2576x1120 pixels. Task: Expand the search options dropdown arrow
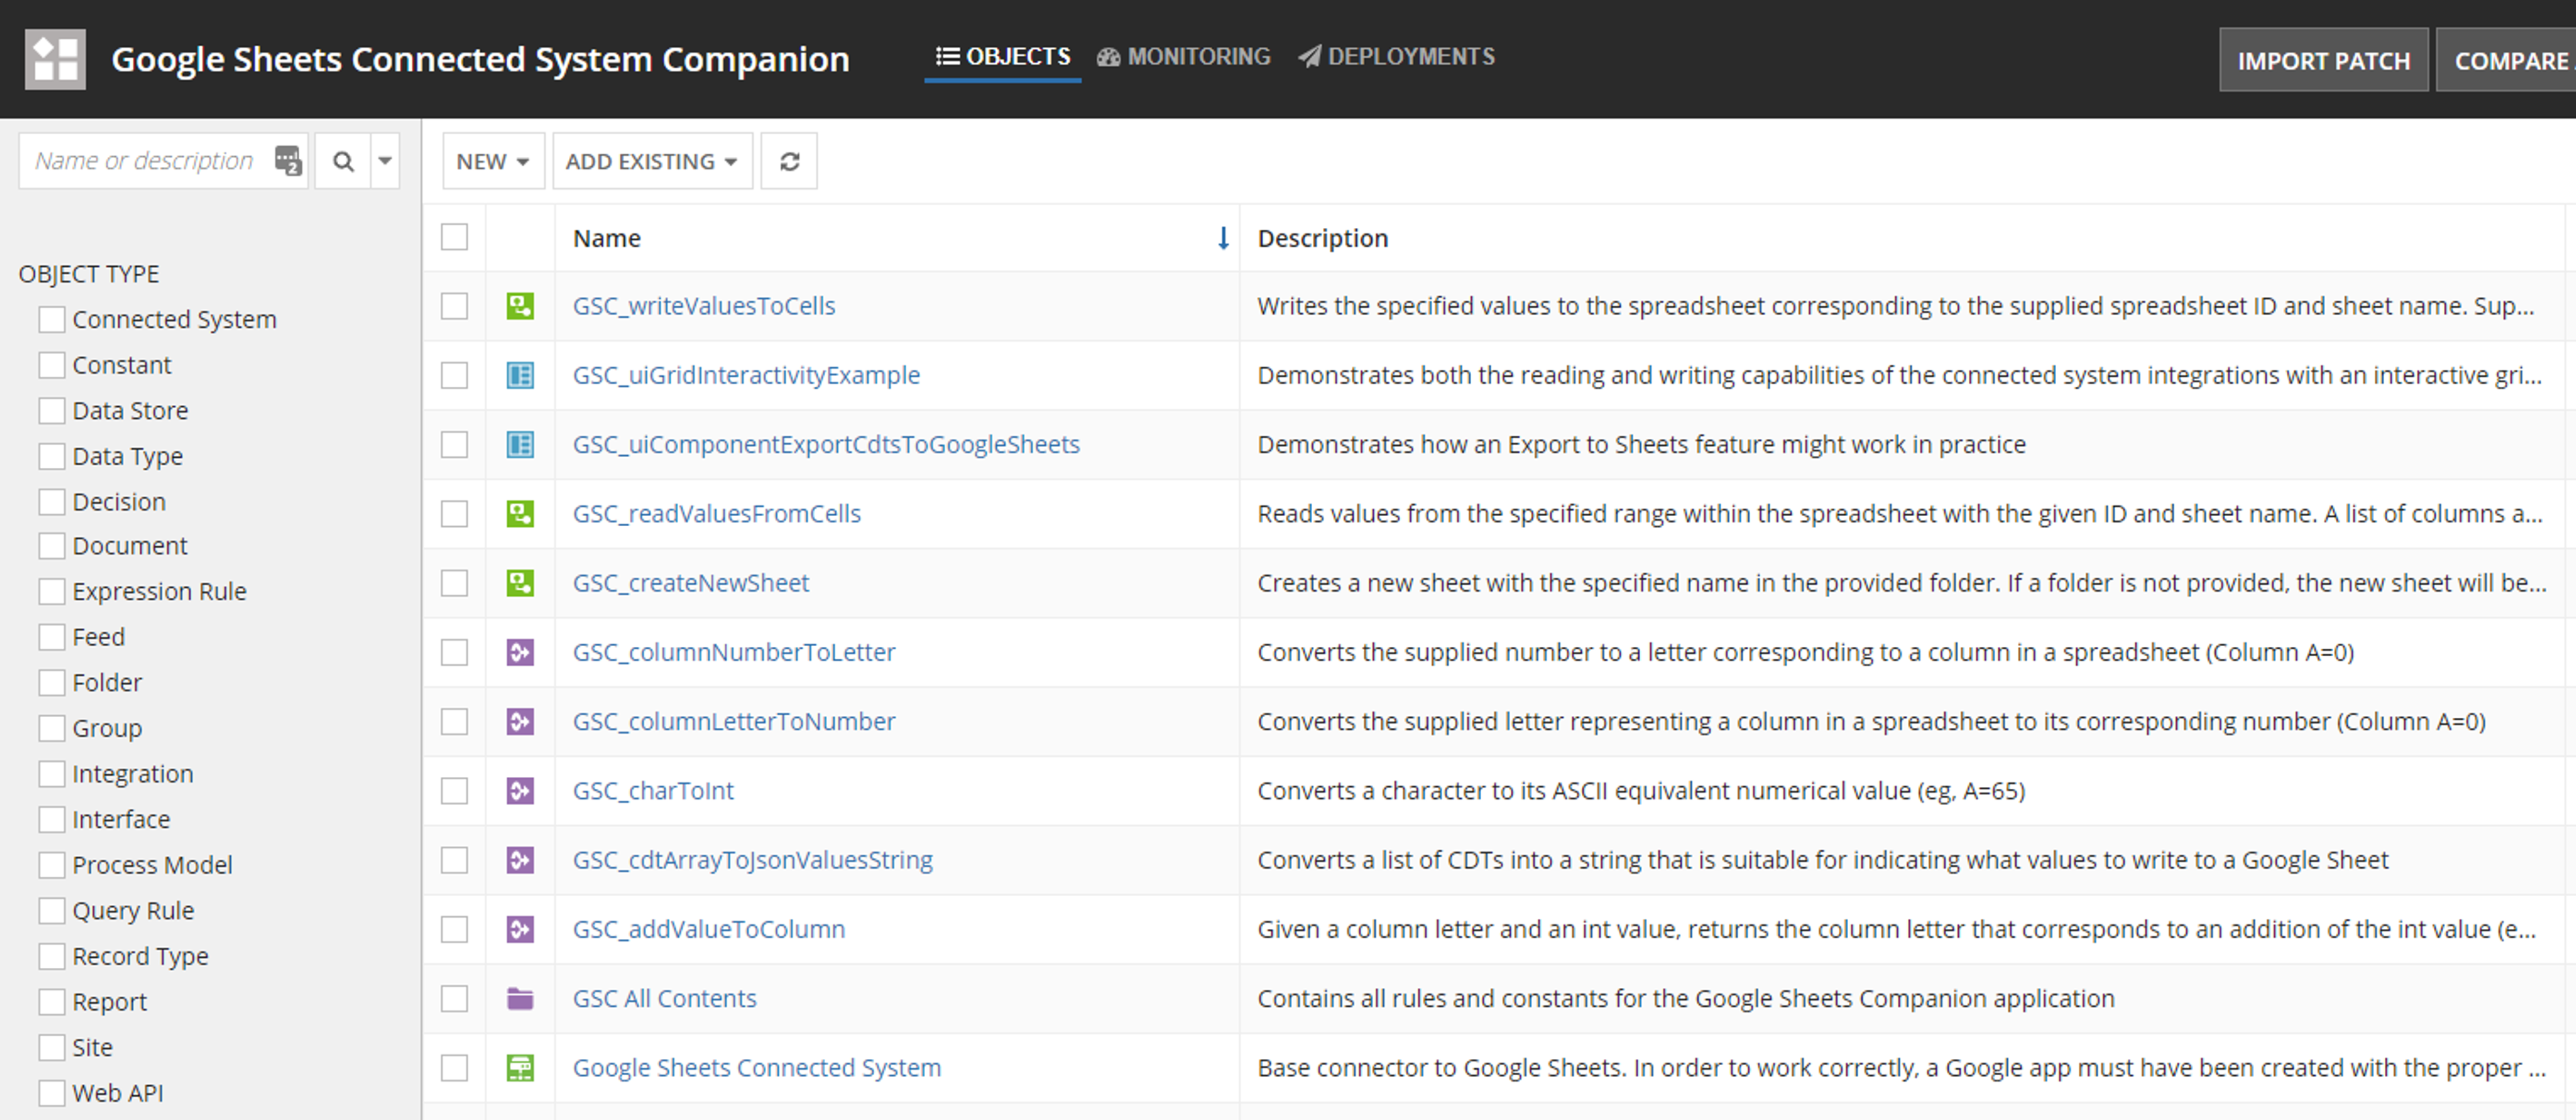click(x=385, y=161)
